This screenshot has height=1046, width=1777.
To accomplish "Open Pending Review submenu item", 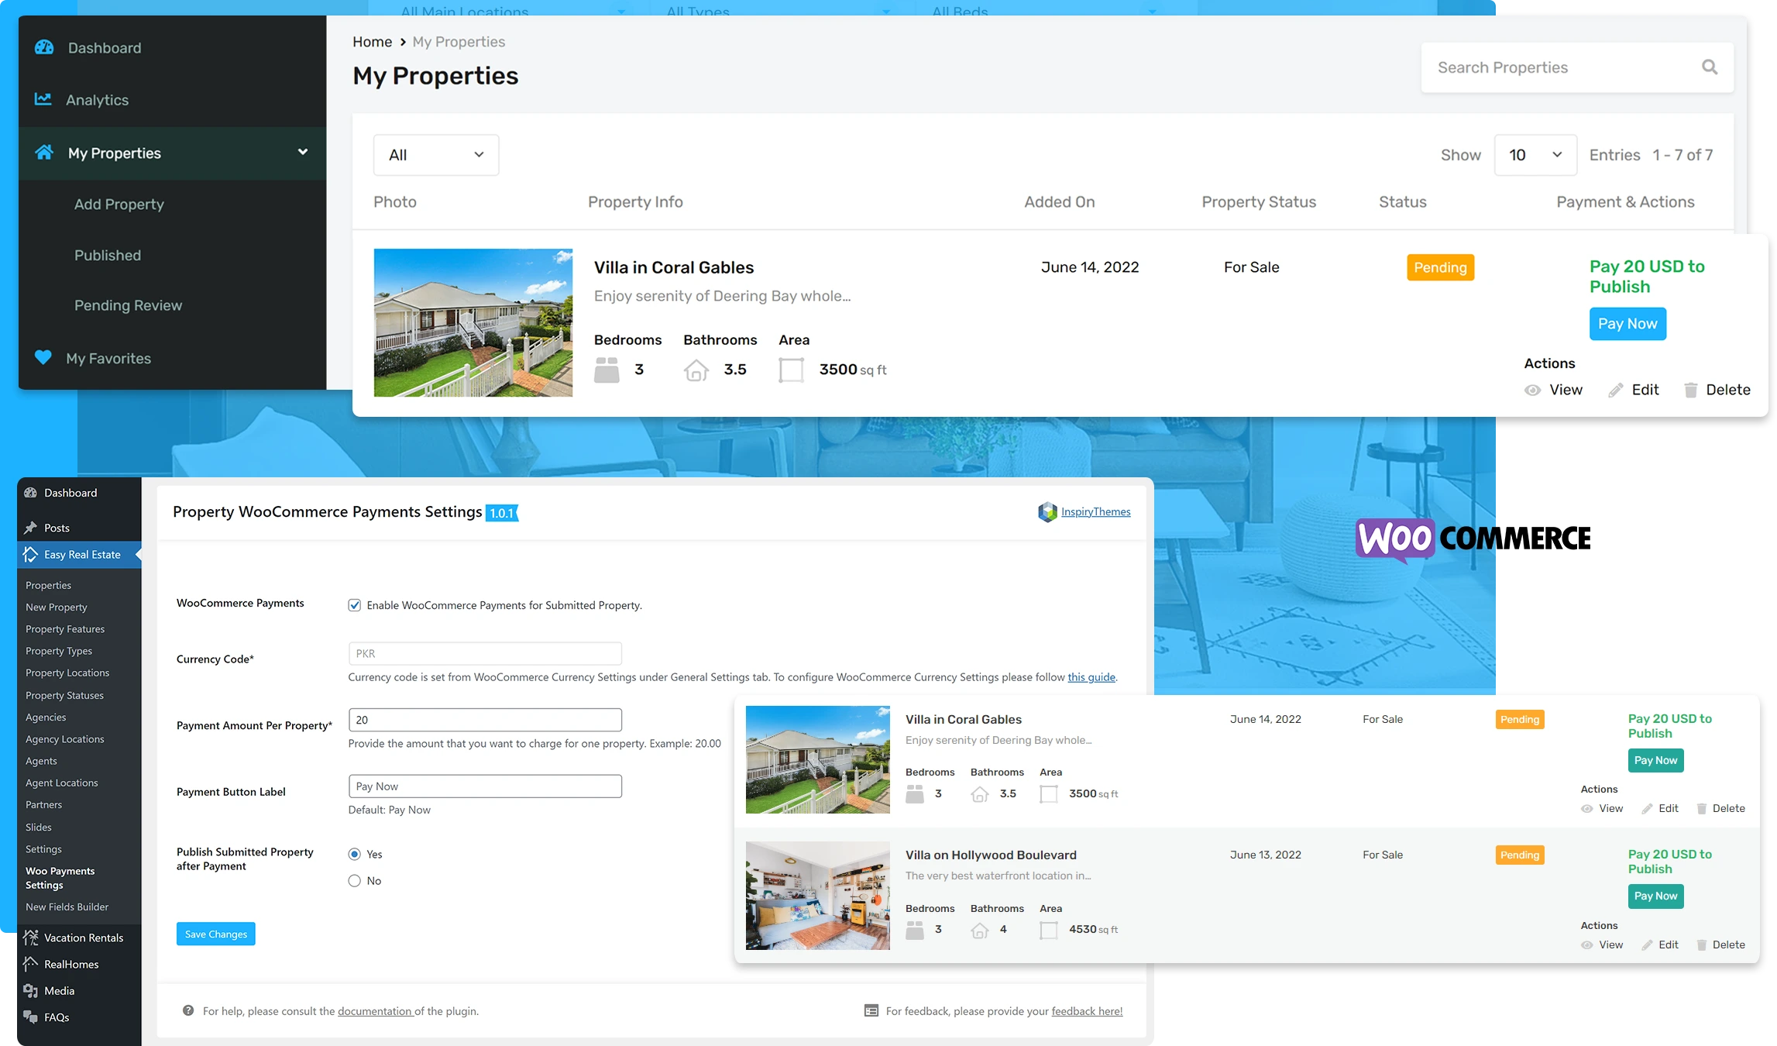I will [x=129, y=305].
